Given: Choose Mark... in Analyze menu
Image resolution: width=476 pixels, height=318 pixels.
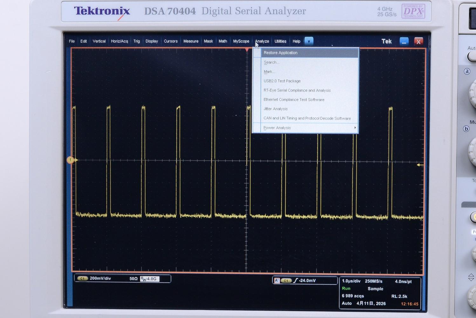Looking at the screenshot, I should [310, 72].
